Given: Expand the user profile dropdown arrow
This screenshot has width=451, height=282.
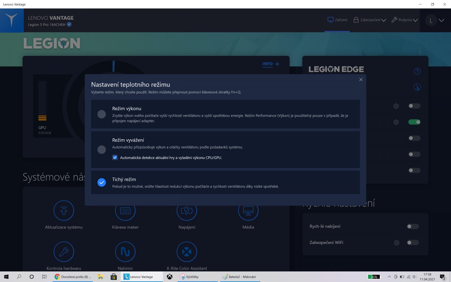Looking at the screenshot, I should (x=441, y=20).
